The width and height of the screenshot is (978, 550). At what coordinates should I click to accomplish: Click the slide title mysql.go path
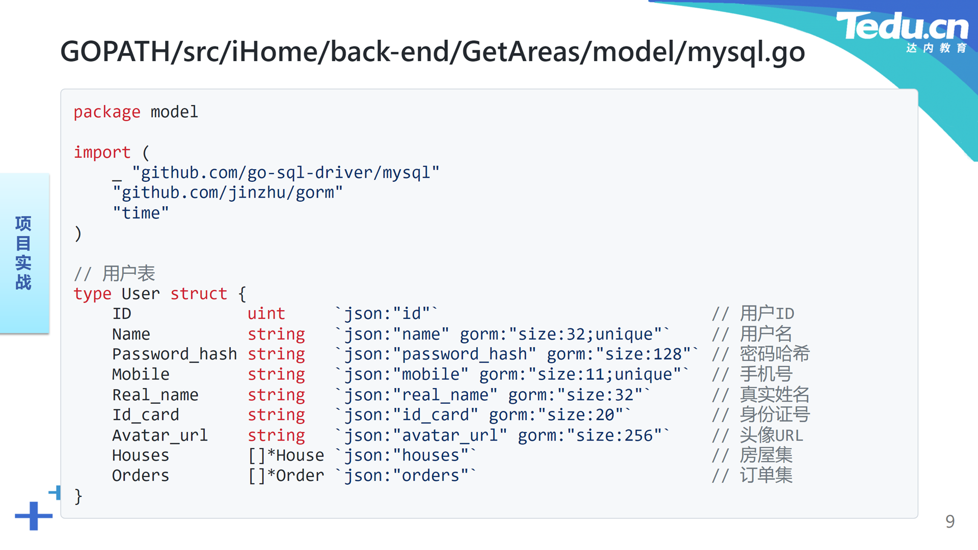point(432,51)
